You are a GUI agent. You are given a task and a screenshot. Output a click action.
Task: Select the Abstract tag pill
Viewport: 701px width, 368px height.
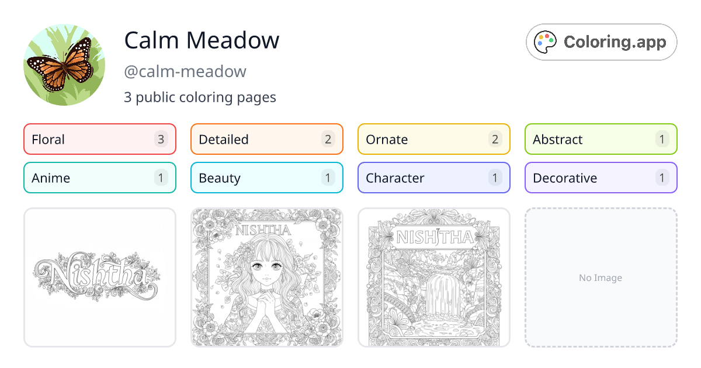tap(601, 139)
